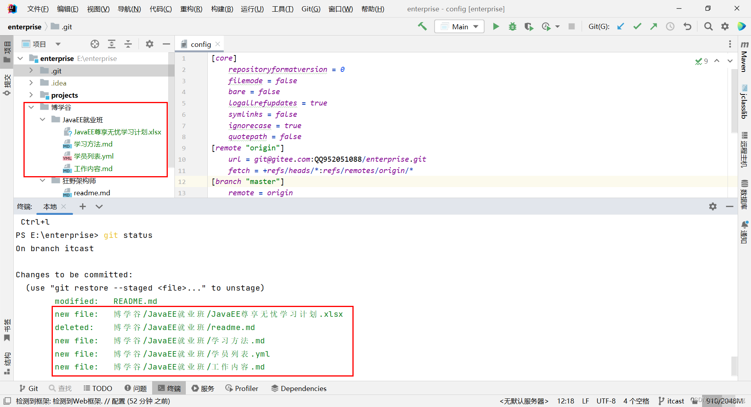Start debugging with the bug icon
751x407 pixels.
pyautogui.click(x=512, y=27)
